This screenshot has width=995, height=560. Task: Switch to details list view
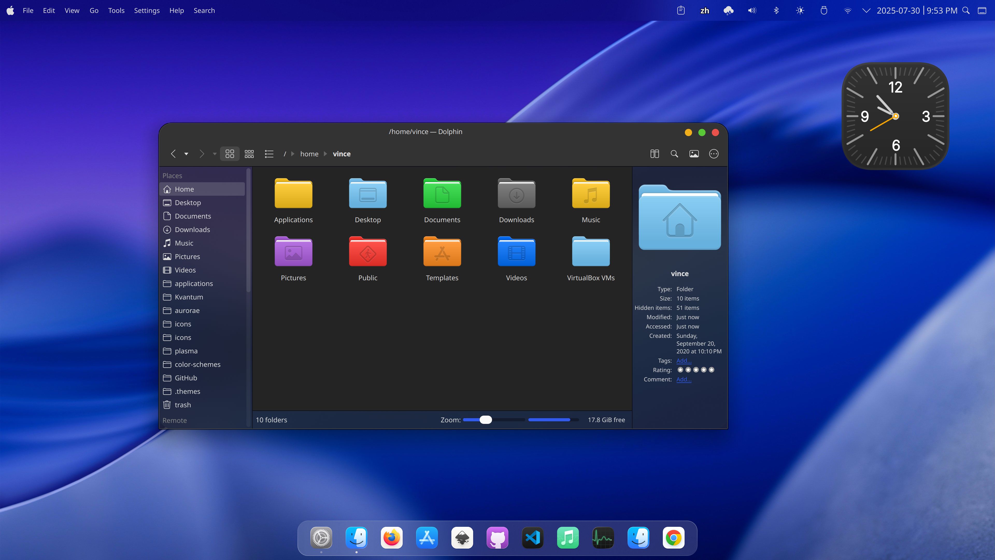coord(269,153)
